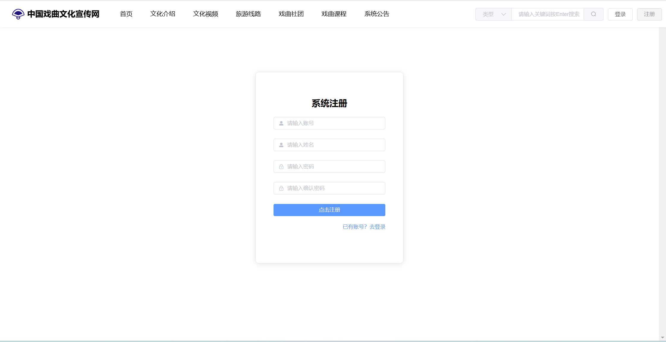Go to 文化介绍 menu item

click(x=163, y=14)
